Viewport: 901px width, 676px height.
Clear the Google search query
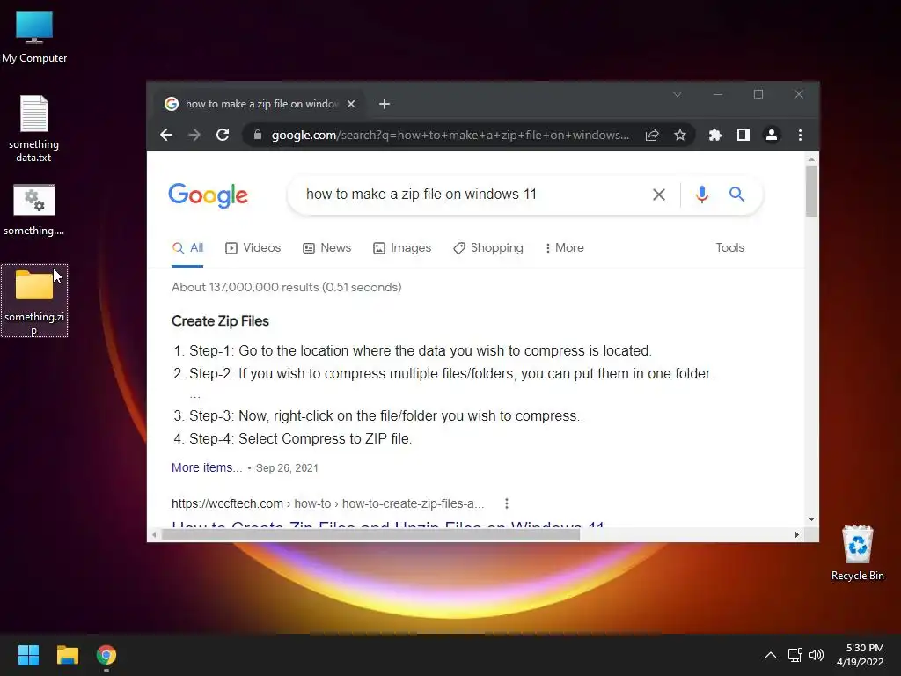point(659,195)
